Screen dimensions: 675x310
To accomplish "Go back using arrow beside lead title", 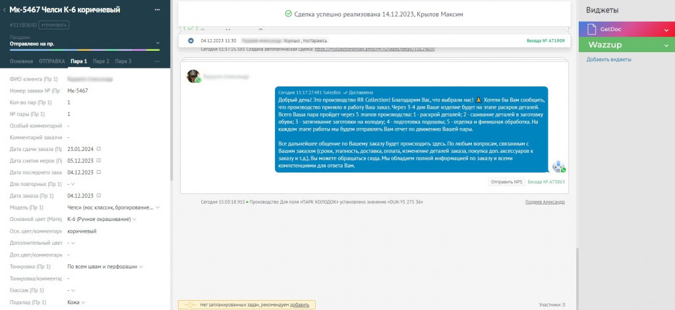I will (x=5, y=10).
